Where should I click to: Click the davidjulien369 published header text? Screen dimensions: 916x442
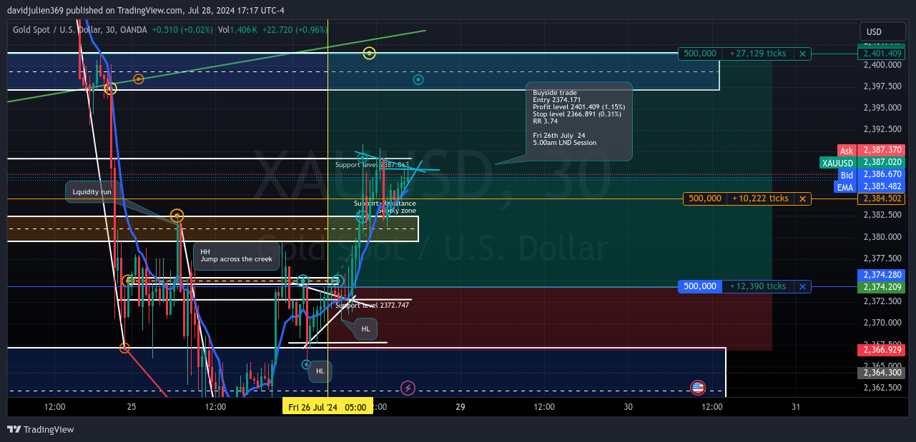coord(146,11)
